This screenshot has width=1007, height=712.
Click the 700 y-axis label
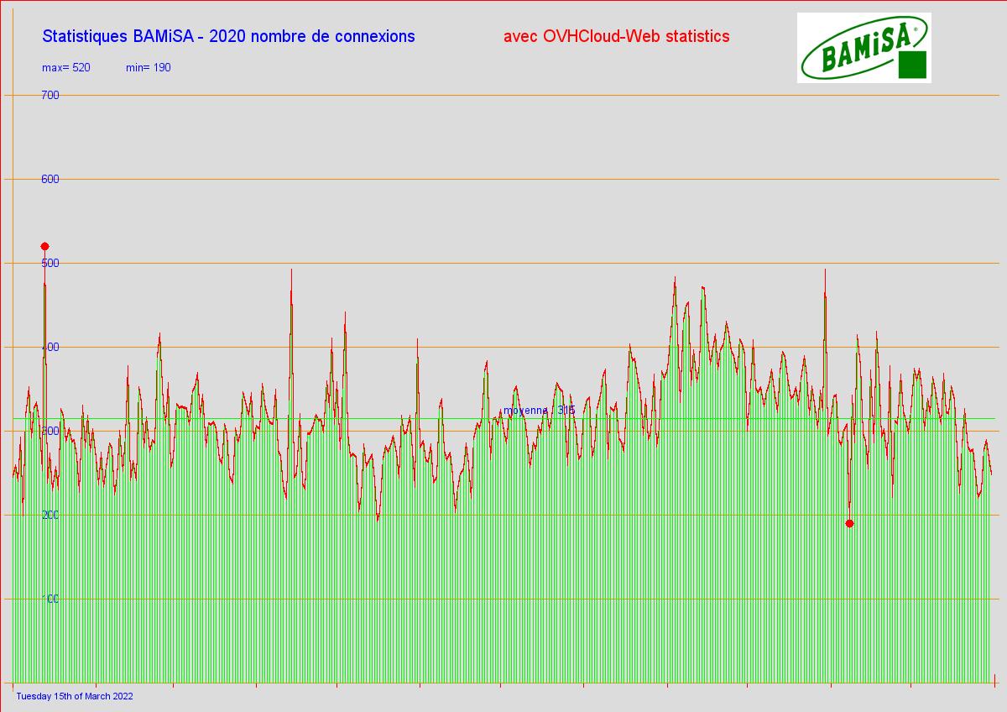[x=50, y=95]
